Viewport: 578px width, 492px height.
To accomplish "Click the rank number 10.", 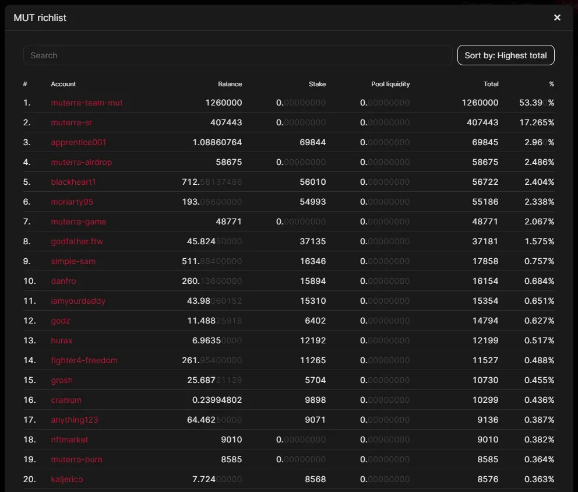I will click(30, 281).
